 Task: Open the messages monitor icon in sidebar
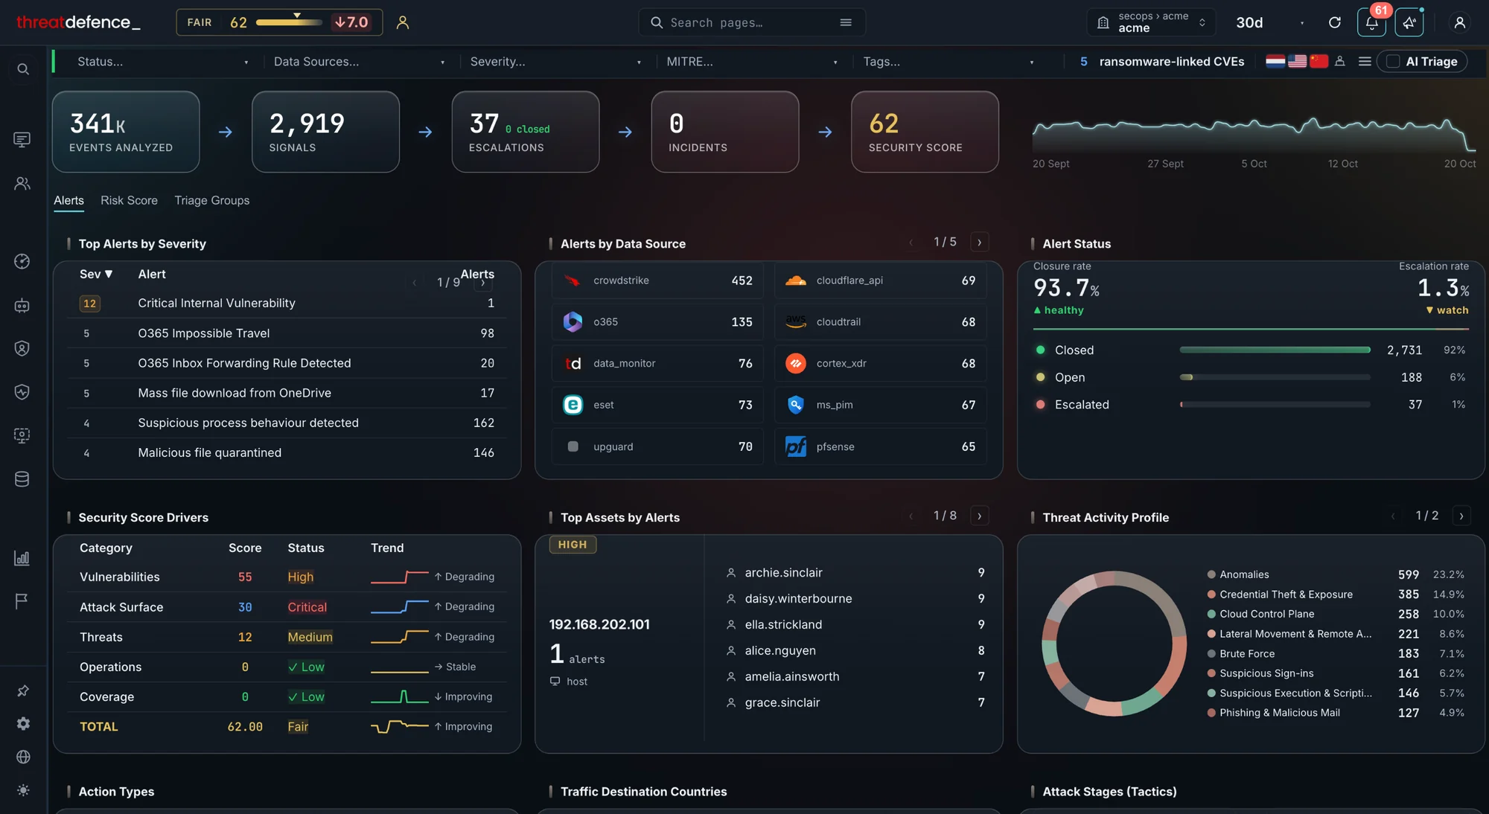22,139
